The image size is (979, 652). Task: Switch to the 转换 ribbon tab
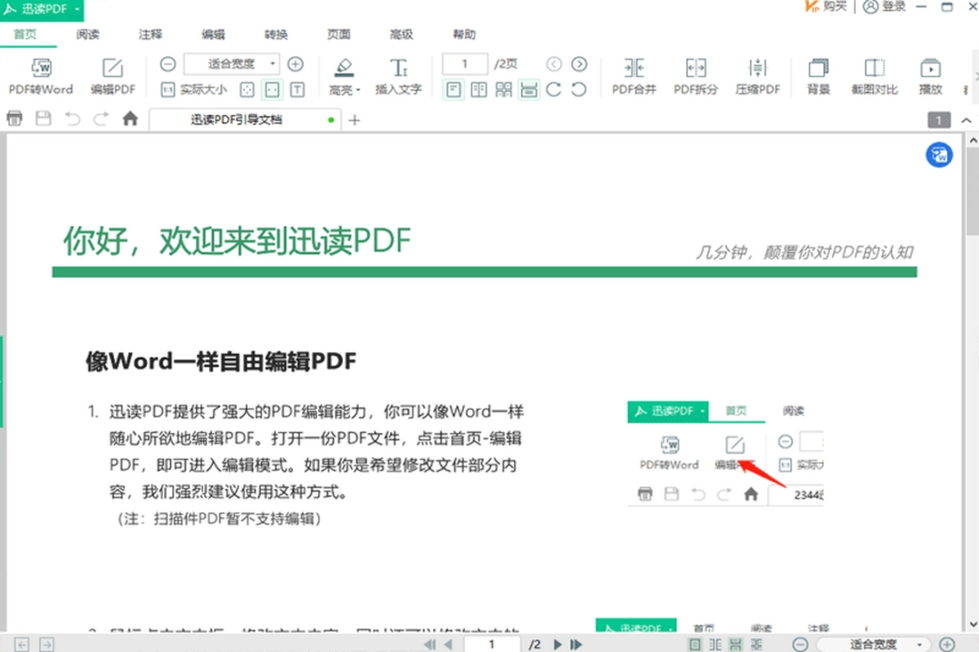[275, 34]
